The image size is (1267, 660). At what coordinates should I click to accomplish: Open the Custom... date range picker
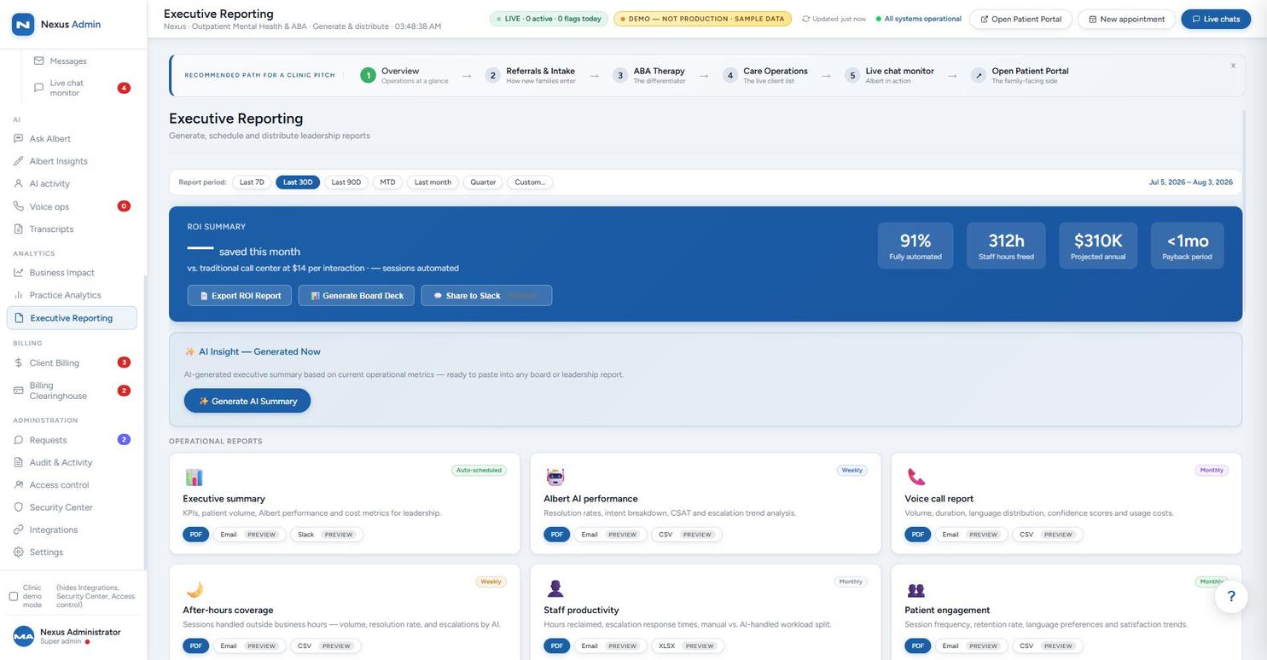coord(530,182)
